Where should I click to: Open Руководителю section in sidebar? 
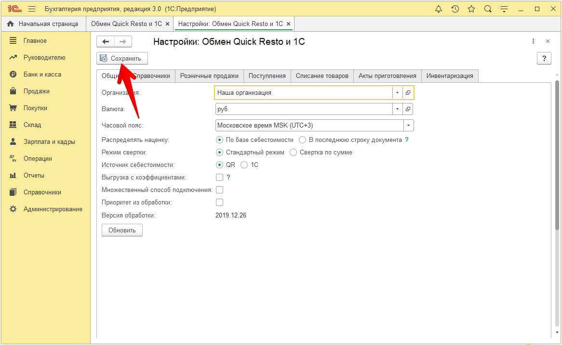tap(44, 58)
